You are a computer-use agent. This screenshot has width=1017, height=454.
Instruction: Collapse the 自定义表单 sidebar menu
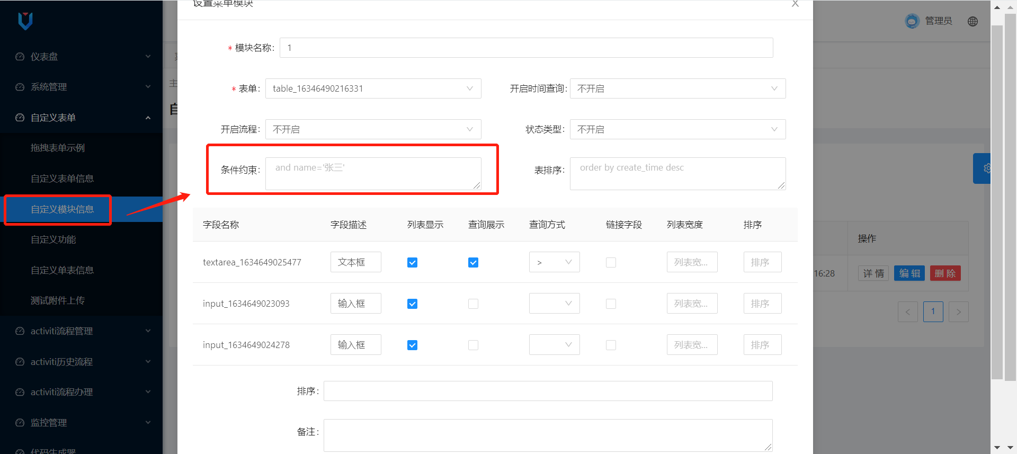[x=81, y=118]
